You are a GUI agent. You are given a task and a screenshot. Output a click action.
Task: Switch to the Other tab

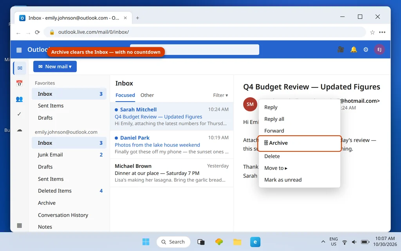tap(147, 95)
